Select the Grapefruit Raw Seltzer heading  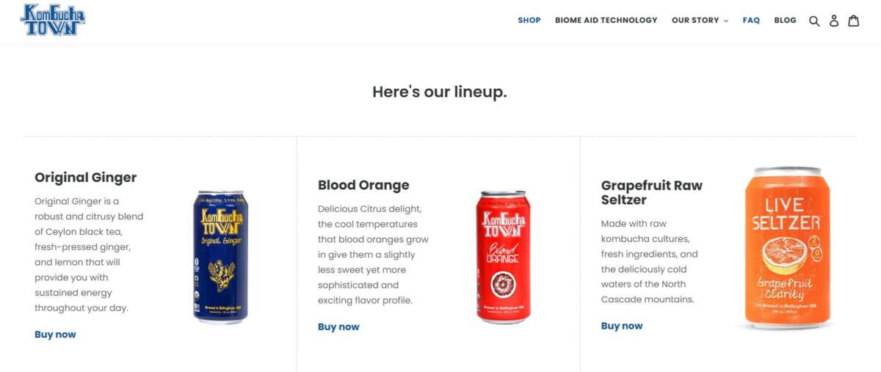(651, 192)
